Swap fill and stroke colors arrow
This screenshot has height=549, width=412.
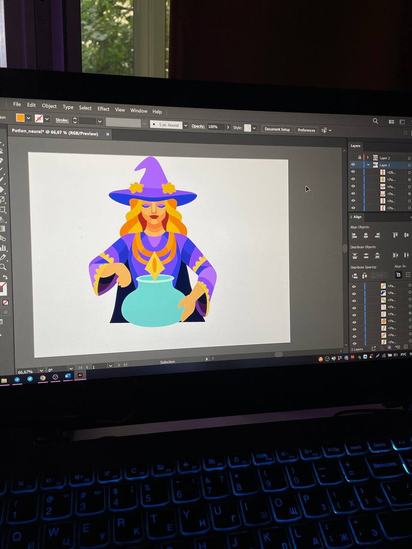tap(5, 277)
